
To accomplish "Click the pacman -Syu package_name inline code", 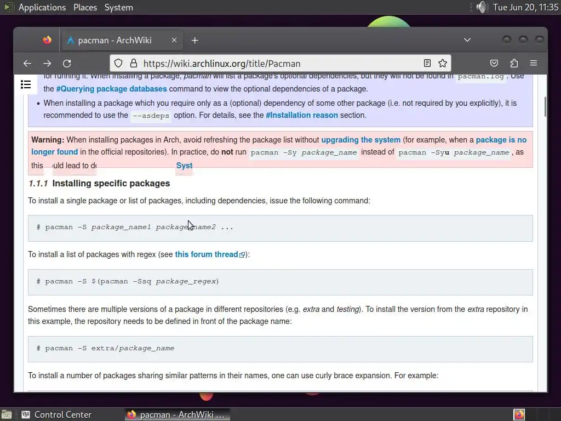I will point(454,152).
